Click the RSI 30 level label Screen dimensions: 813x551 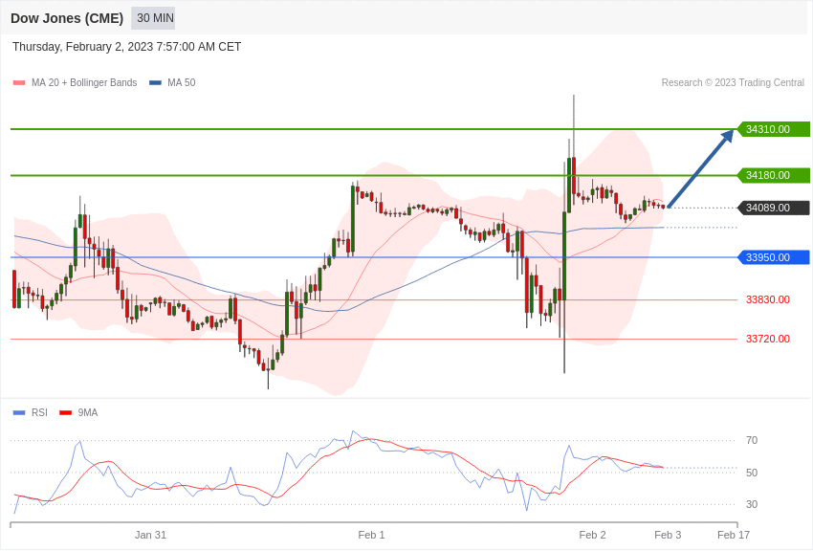tap(752, 504)
